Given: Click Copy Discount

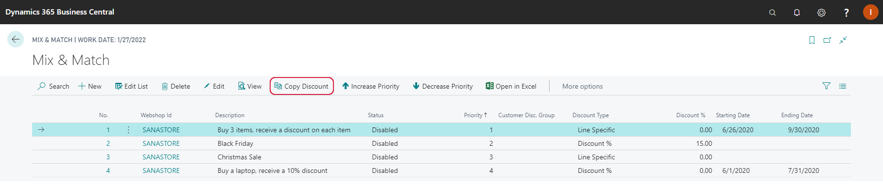Looking at the screenshot, I should point(302,86).
